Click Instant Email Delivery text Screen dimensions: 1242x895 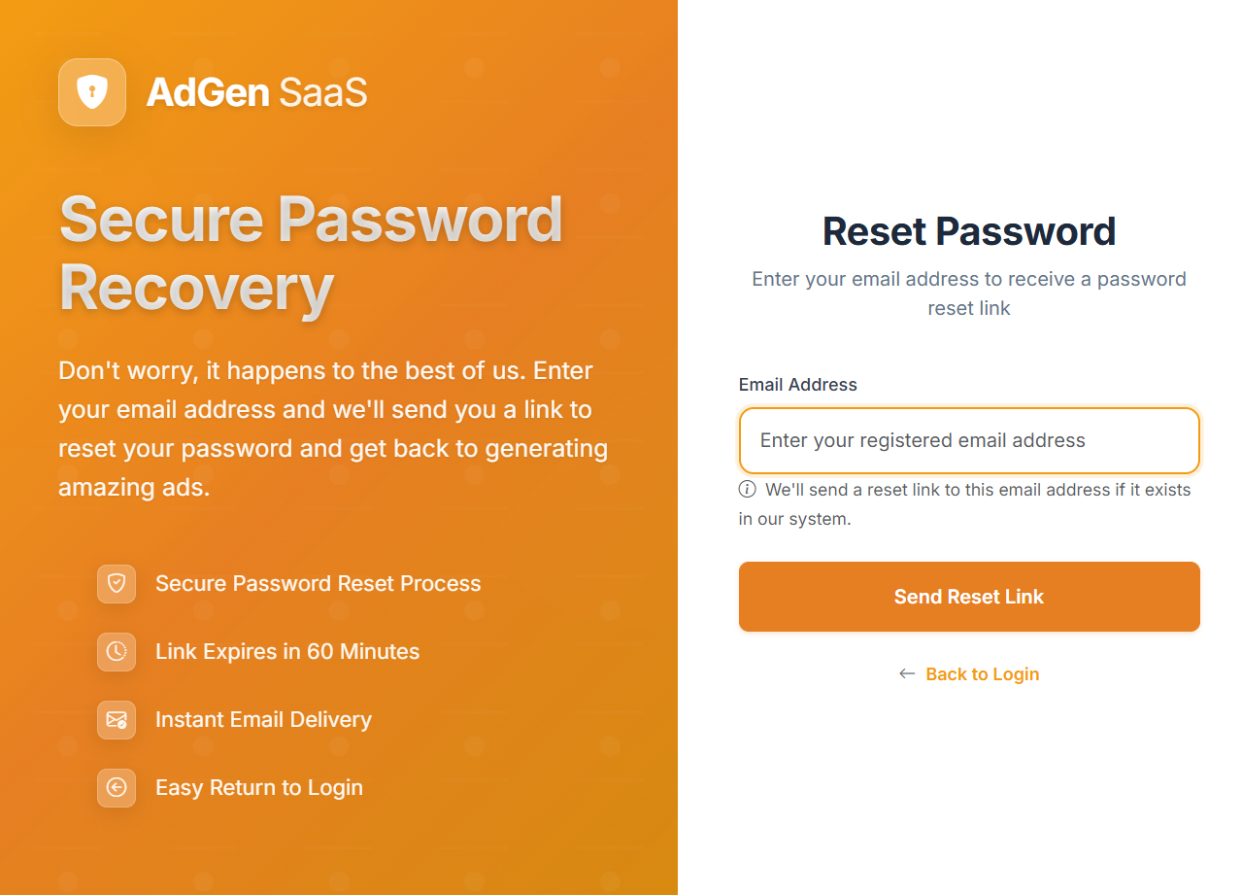pyautogui.click(x=263, y=720)
